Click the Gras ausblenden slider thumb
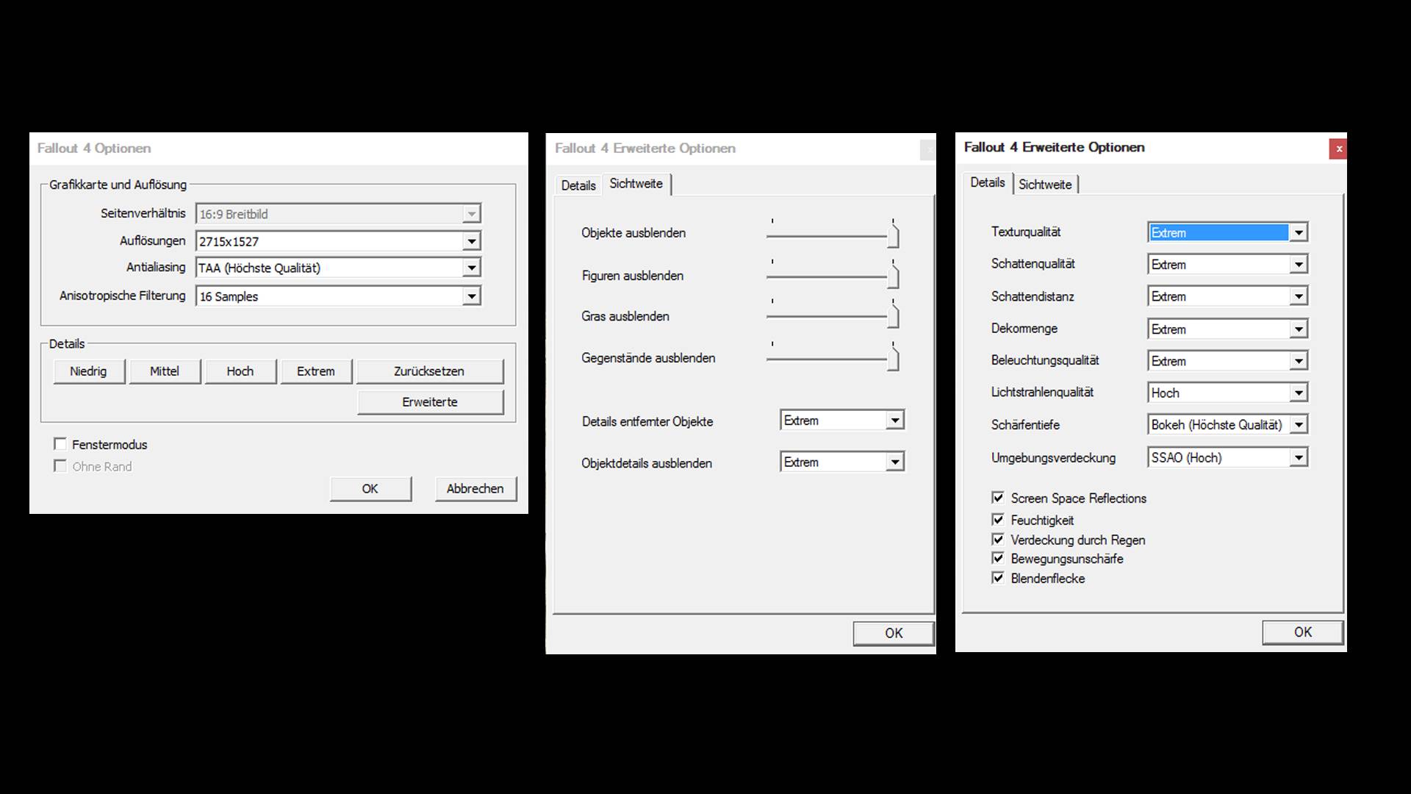 [x=893, y=315]
